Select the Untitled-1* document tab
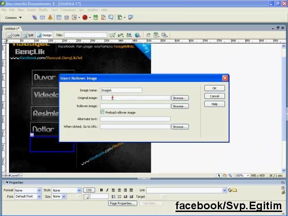 [12, 28]
